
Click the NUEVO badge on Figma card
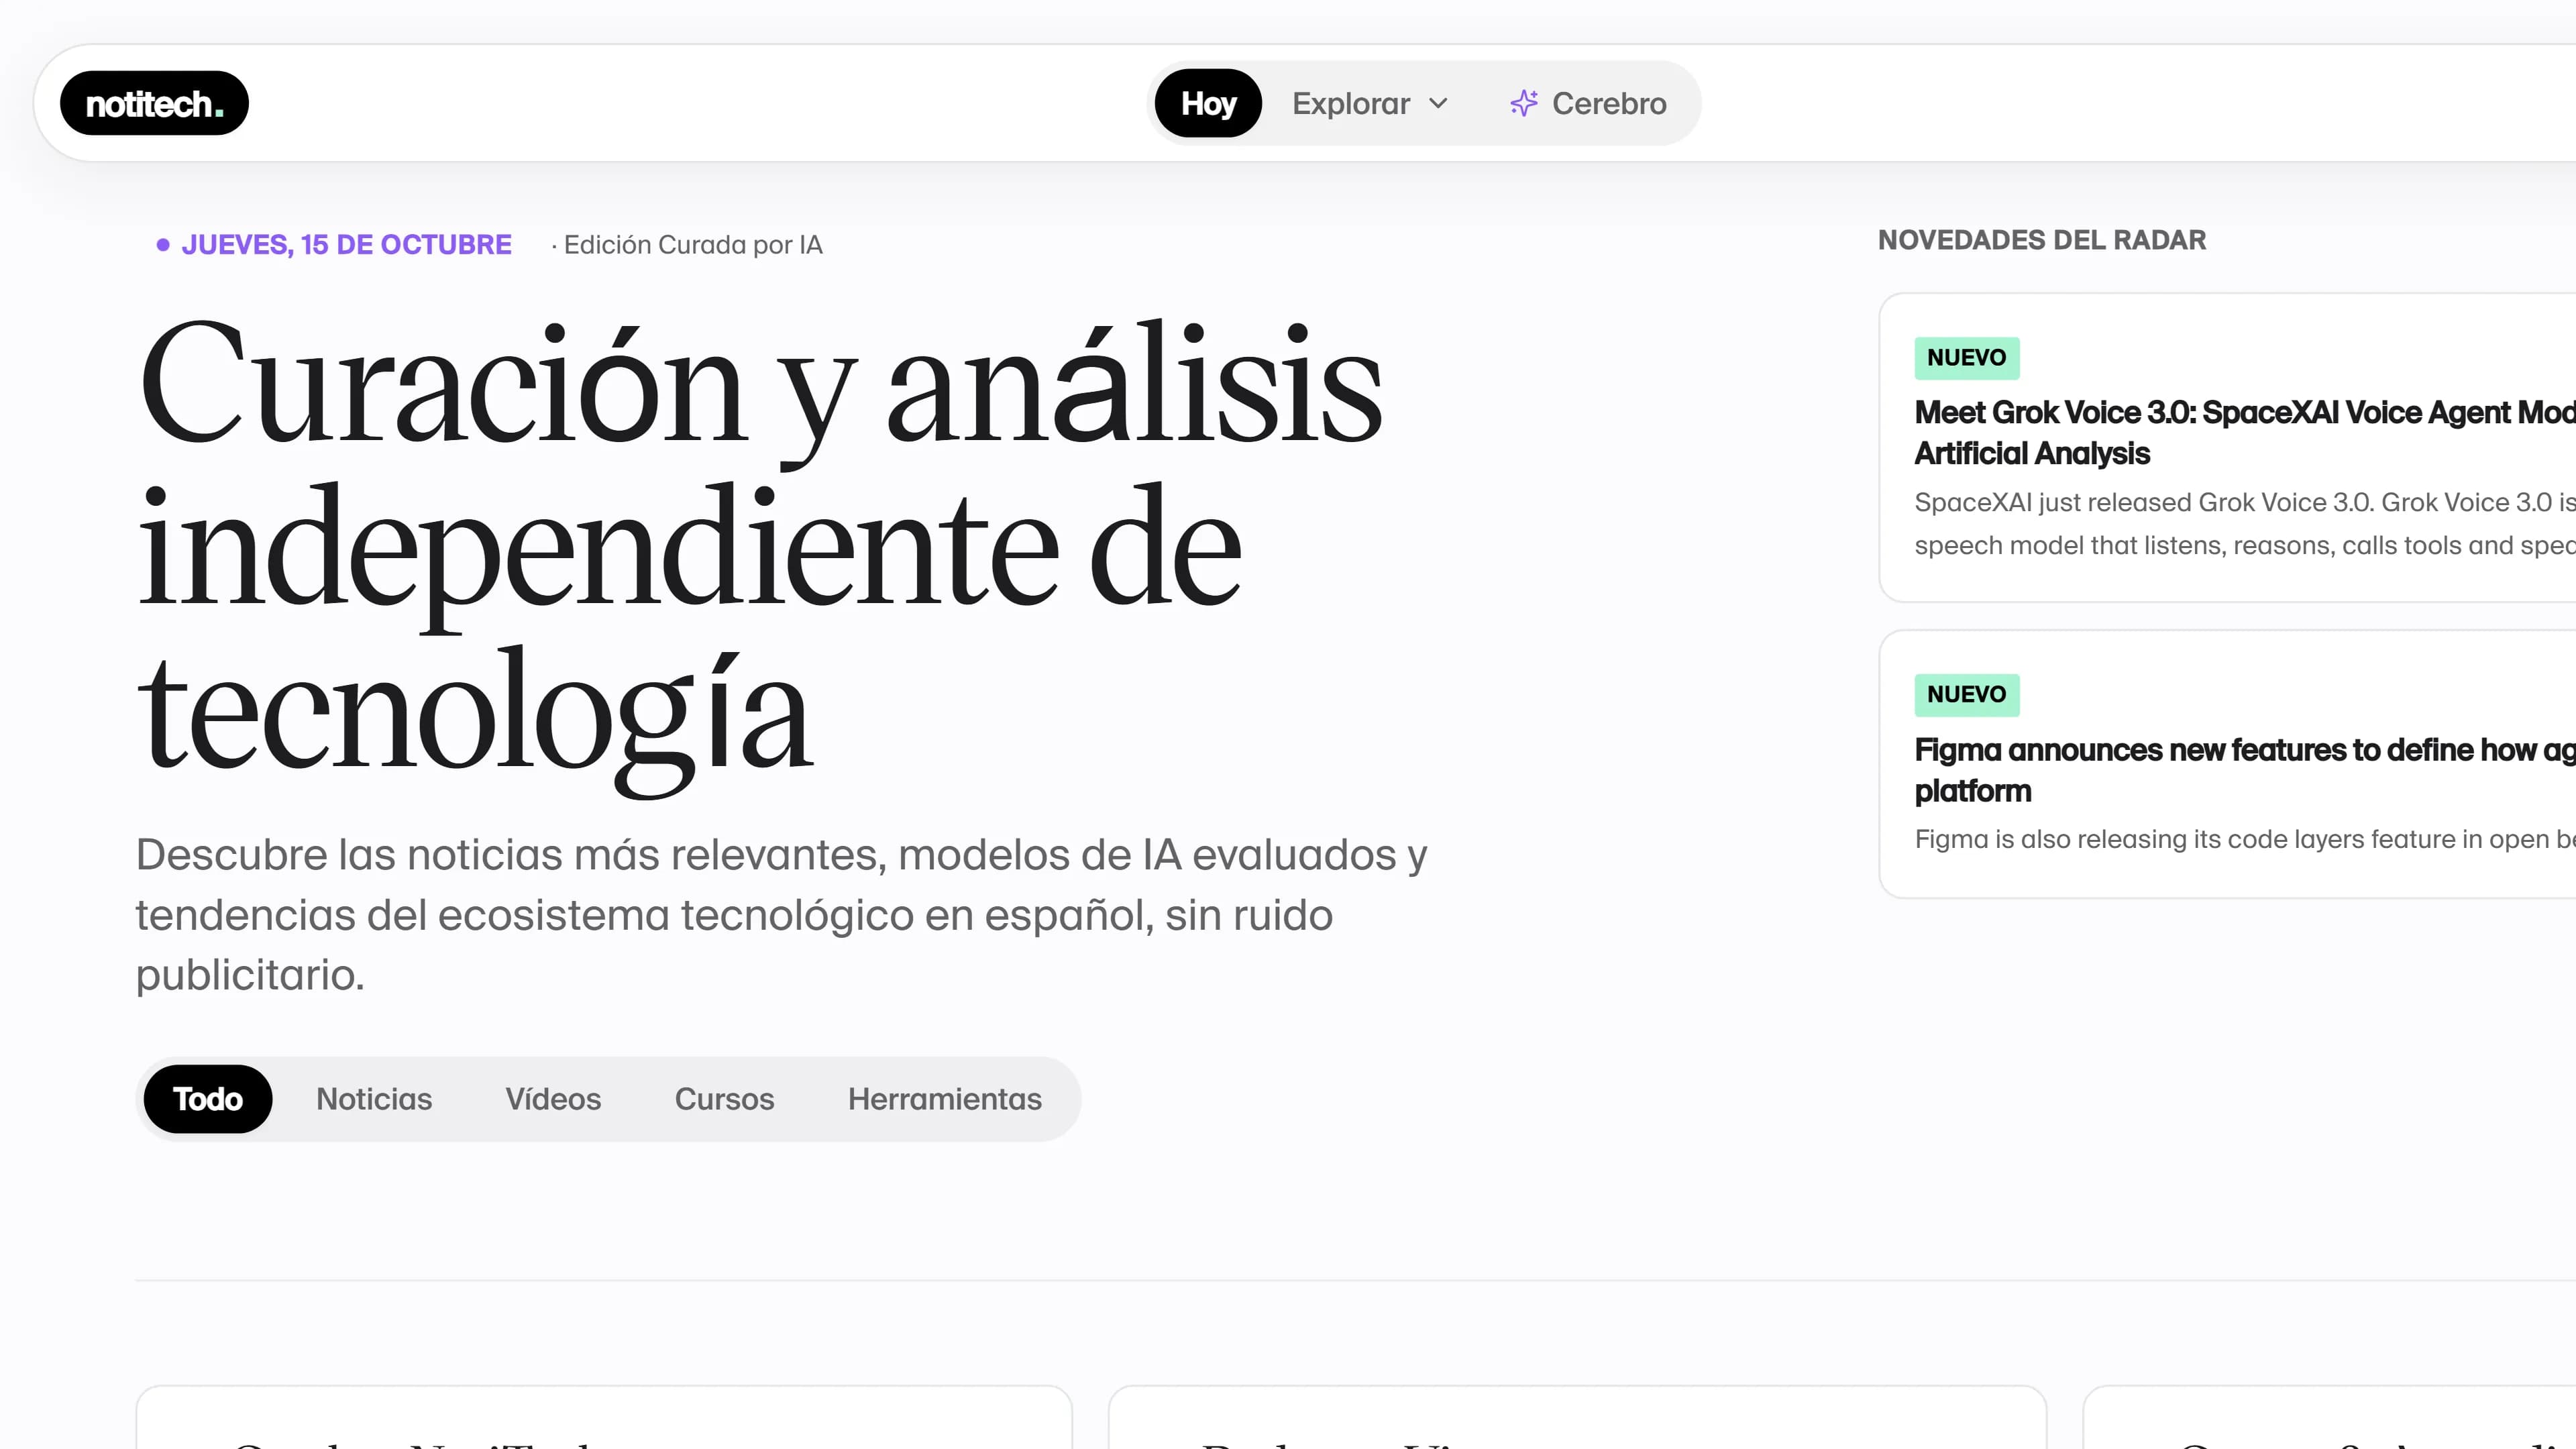(x=1967, y=695)
